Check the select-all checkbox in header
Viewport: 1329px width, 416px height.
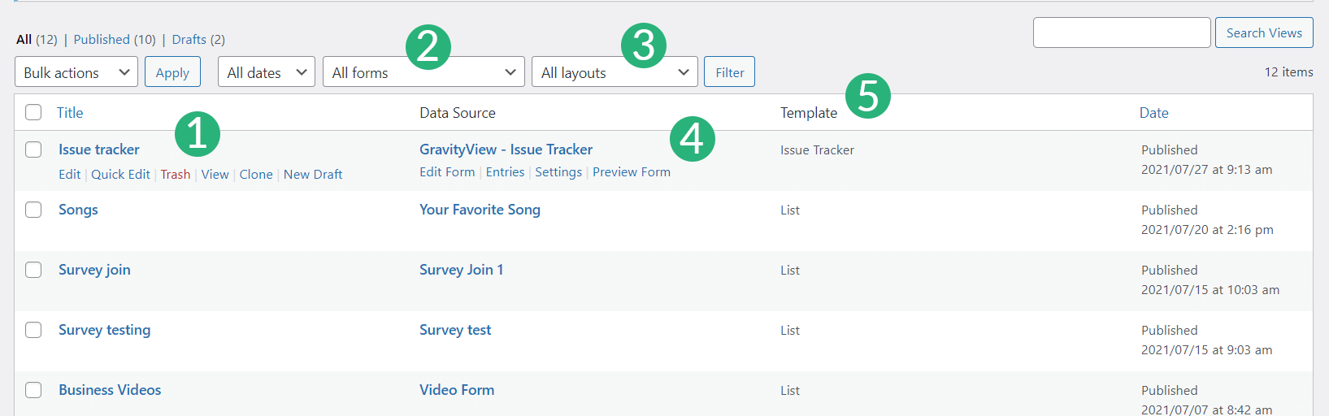coord(33,112)
